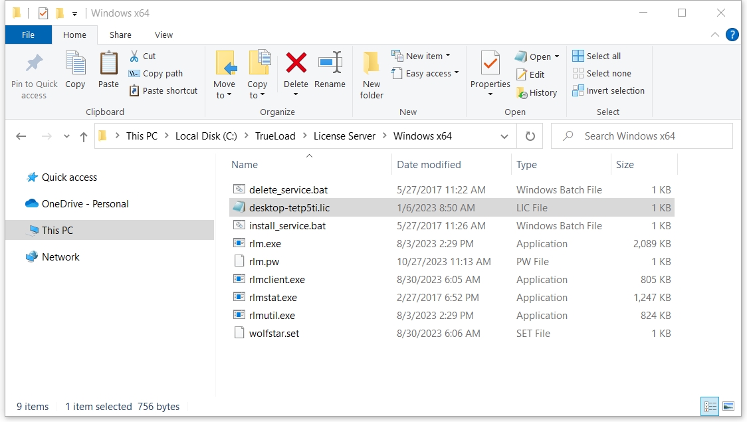Click the Paste clipboard icon
747x422 pixels.
point(108,64)
